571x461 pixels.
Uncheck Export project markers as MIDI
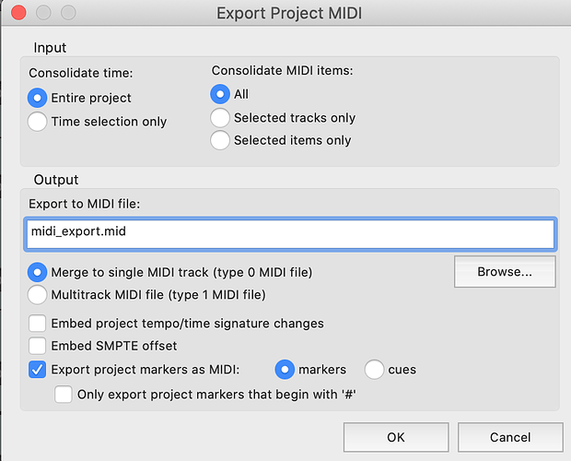point(37,370)
